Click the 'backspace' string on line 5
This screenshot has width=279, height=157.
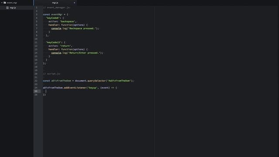tap(68, 21)
